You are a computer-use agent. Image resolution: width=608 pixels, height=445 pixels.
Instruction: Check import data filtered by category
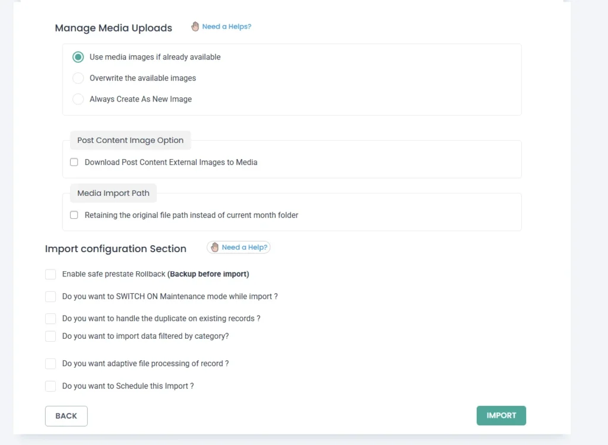[50, 336]
